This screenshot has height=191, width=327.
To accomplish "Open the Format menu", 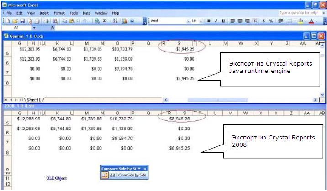I will [59, 13].
